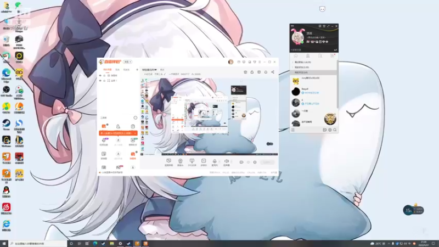This screenshot has height=247, width=439.
Task: Click the start streaming button
Action: [267, 162]
